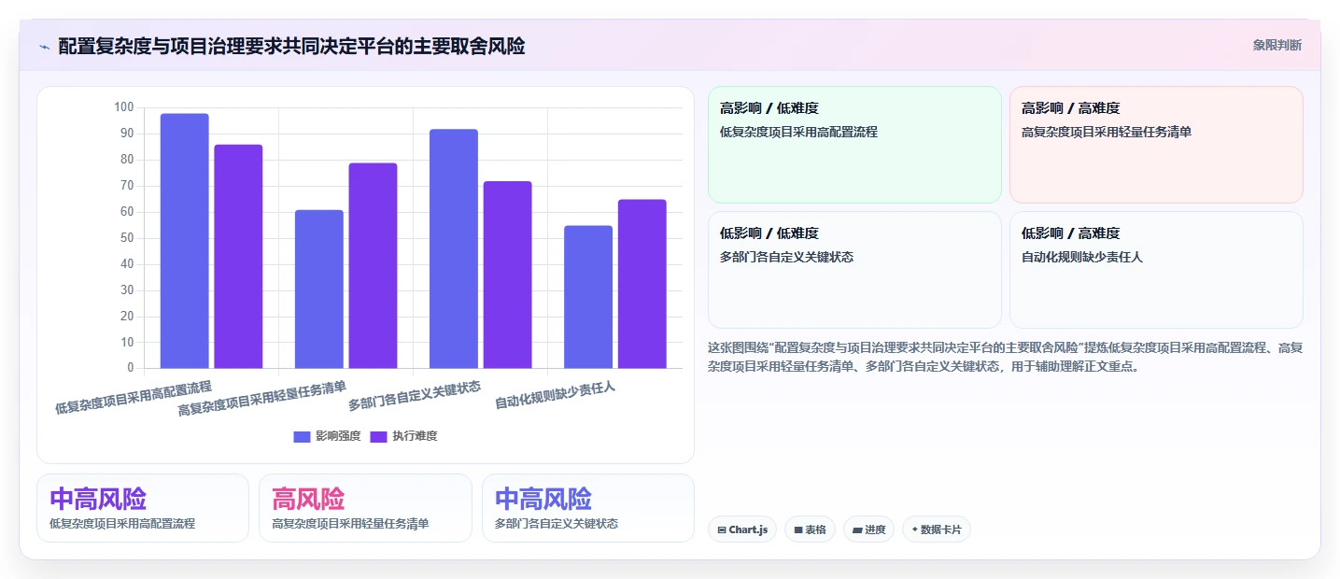Click x-axis label 多部门各自定义关键状态

415,395
